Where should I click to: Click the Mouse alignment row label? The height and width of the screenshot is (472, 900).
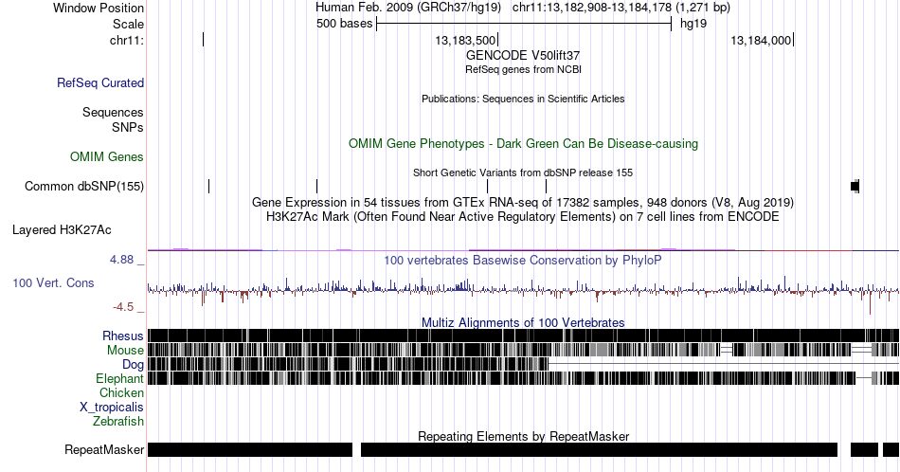tap(125, 351)
